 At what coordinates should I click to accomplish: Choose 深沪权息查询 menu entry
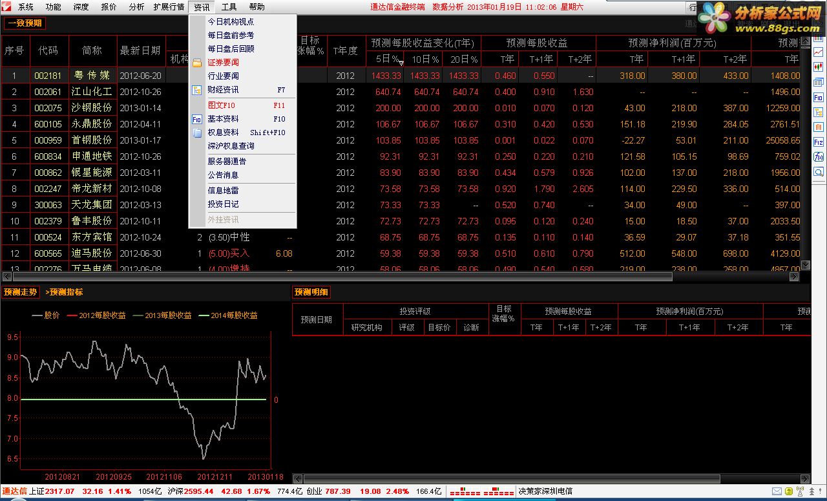pyautogui.click(x=242, y=146)
